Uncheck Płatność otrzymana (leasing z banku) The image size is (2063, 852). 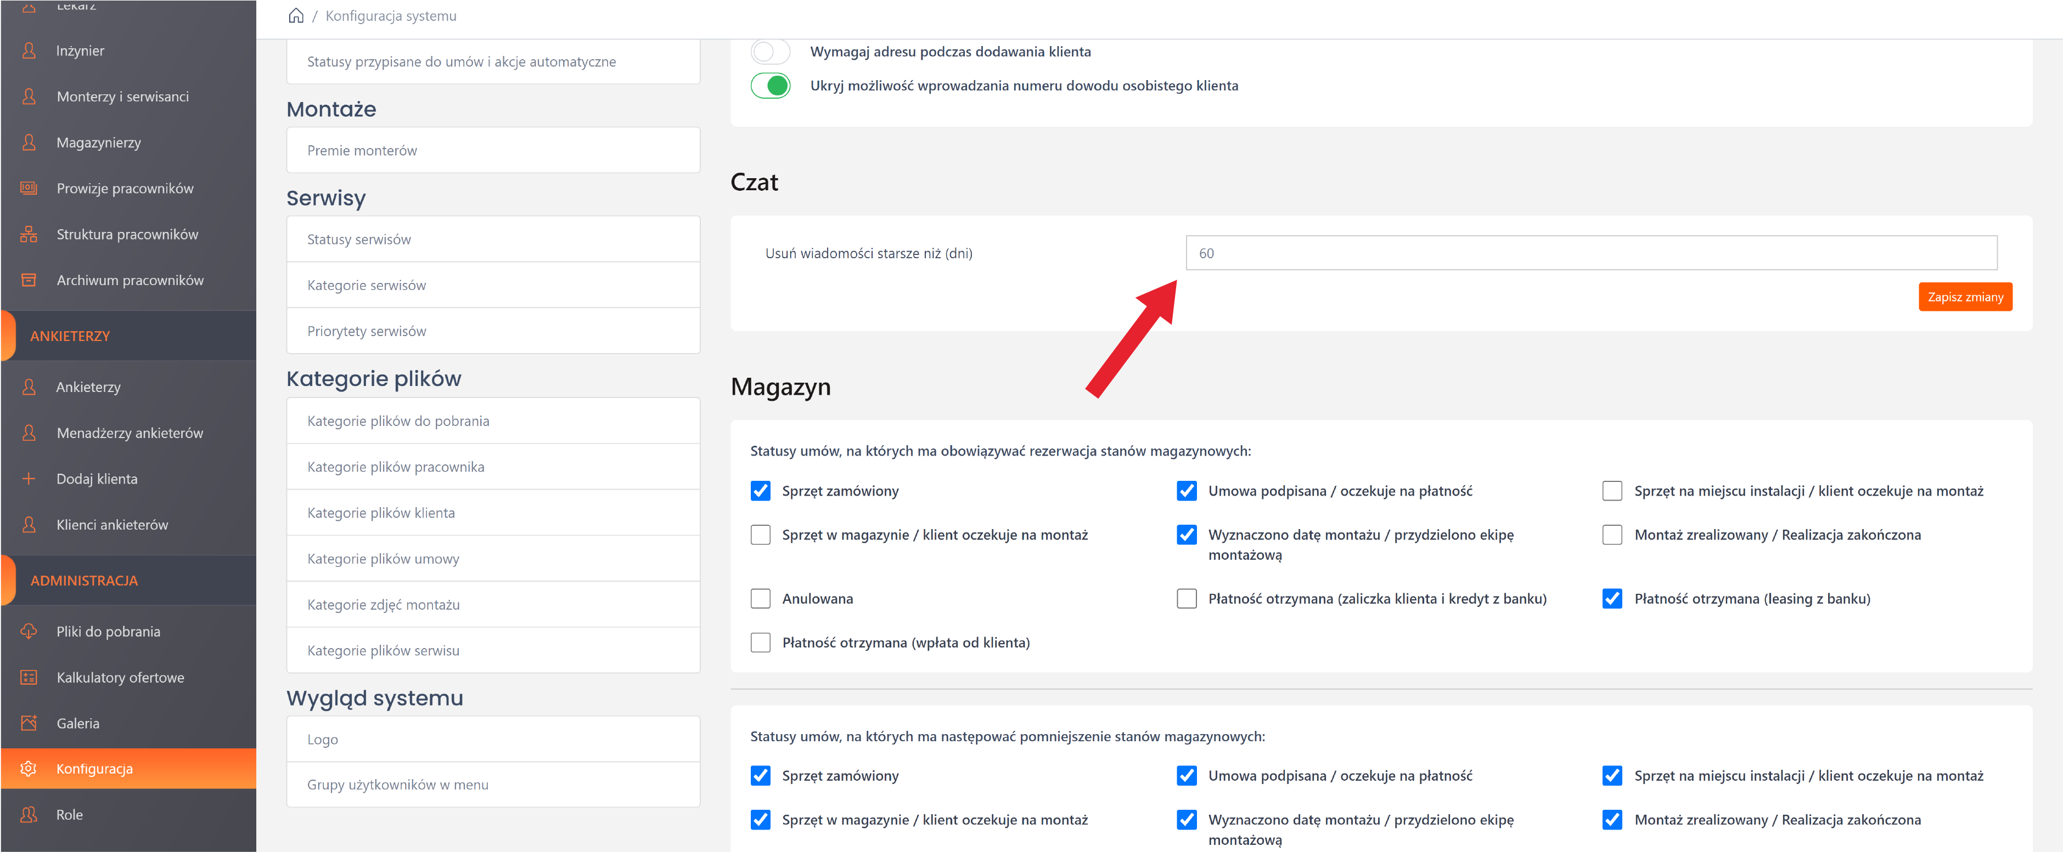point(1611,598)
